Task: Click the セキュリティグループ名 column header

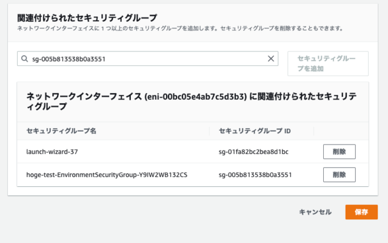Action: pos(61,131)
